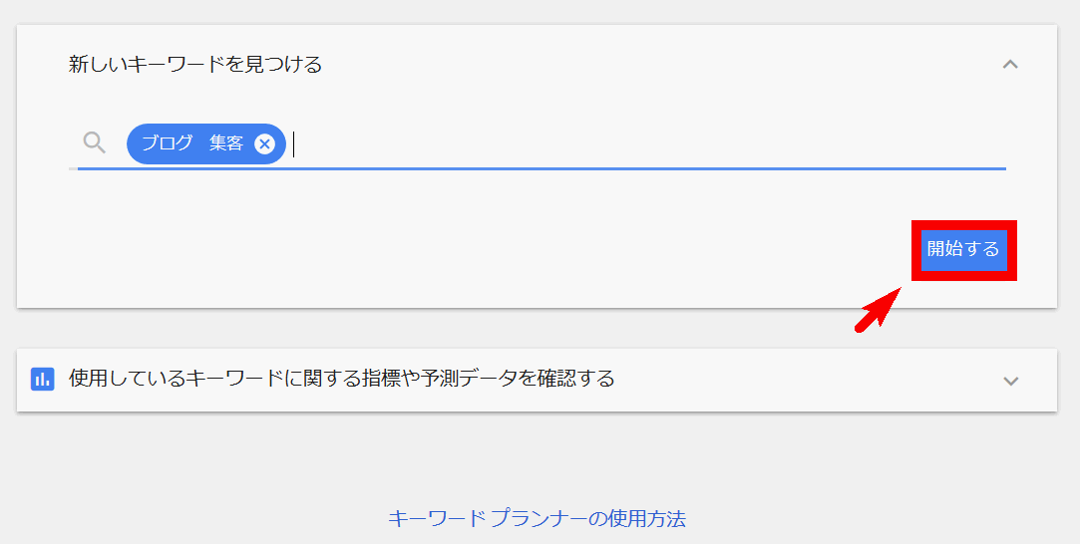Remove the ブログ 集客 keyword chip
The width and height of the screenshot is (1080, 544).
264,143
